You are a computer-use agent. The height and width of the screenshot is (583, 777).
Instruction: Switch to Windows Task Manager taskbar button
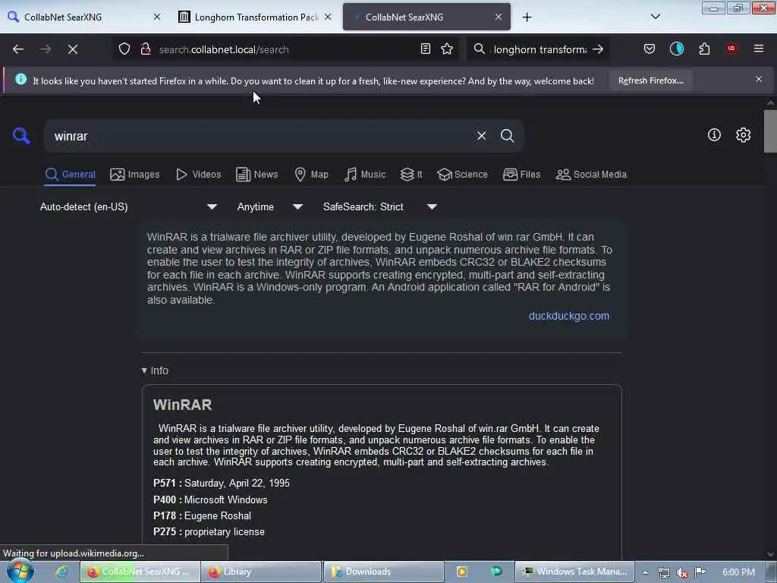click(x=575, y=572)
